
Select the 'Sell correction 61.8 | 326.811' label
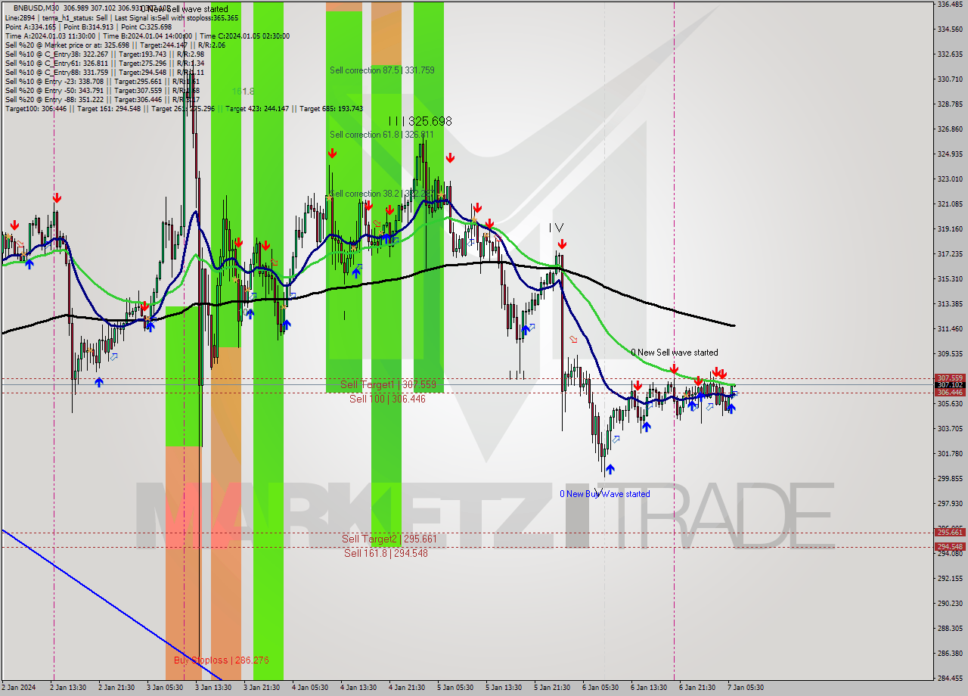coord(382,135)
